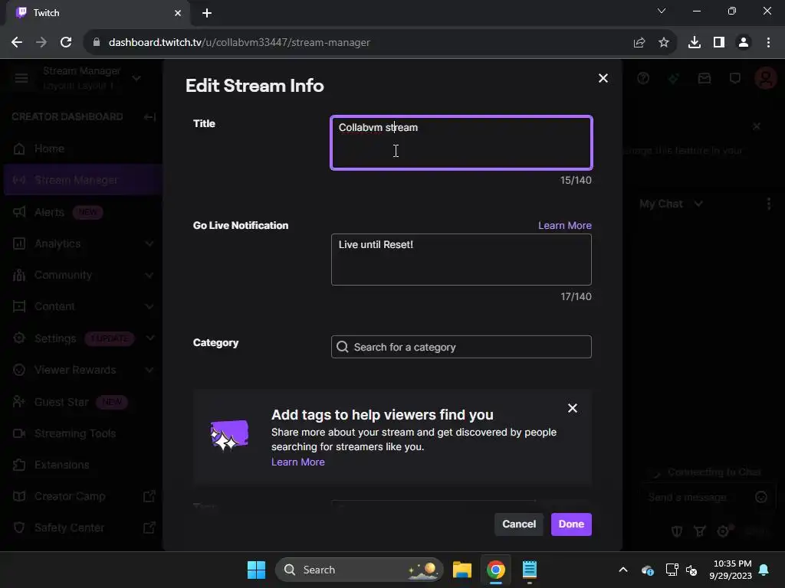Open Chrome profile icon
Image resolution: width=785 pixels, height=588 pixels.
coord(744,43)
